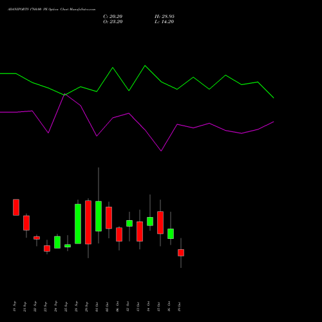The image size is (322, 322).
Task: Click the '28 Sep' date label
Action: [x=76, y=307]
